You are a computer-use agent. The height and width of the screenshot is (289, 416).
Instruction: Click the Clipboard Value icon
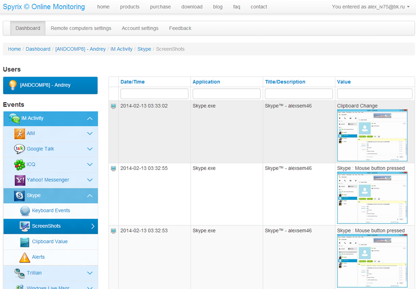pyautogui.click(x=25, y=242)
